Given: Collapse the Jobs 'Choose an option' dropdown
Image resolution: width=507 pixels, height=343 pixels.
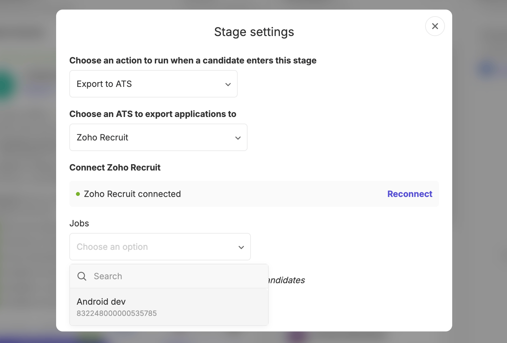Looking at the screenshot, I should tap(160, 247).
